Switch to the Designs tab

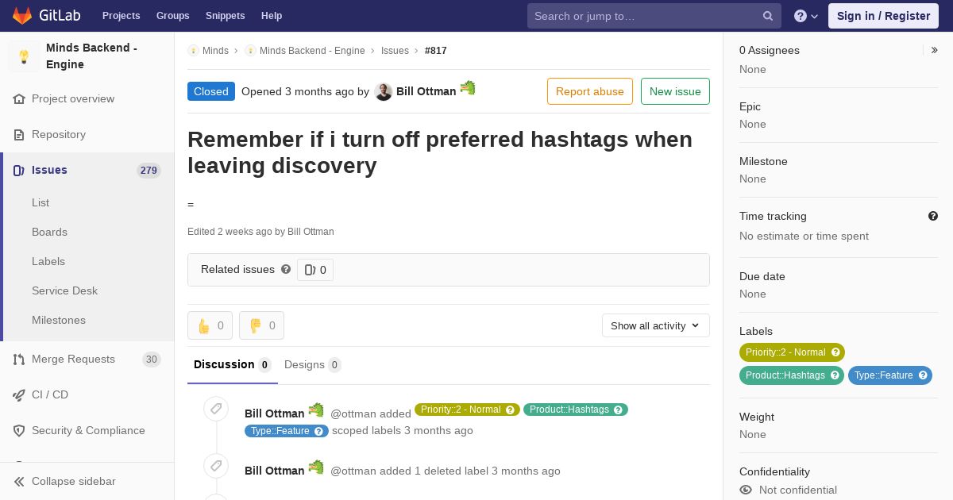(x=313, y=365)
